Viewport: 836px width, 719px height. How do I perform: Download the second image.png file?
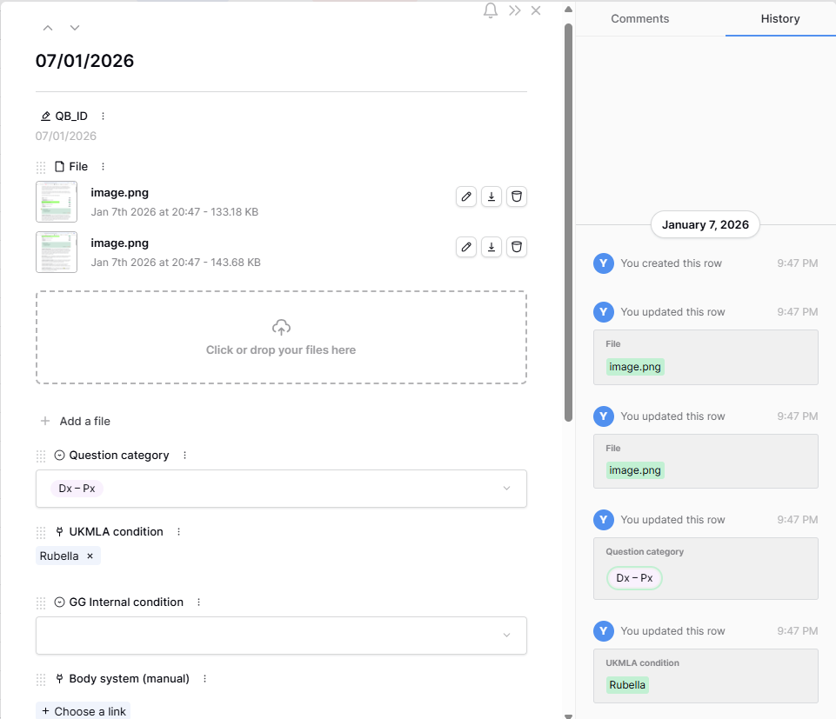pyautogui.click(x=492, y=247)
